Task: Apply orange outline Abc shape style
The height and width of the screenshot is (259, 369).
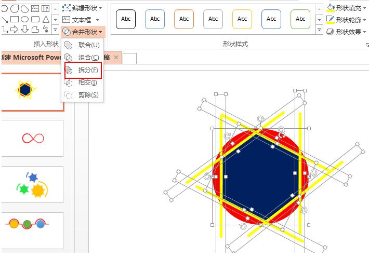Action: pos(184,19)
